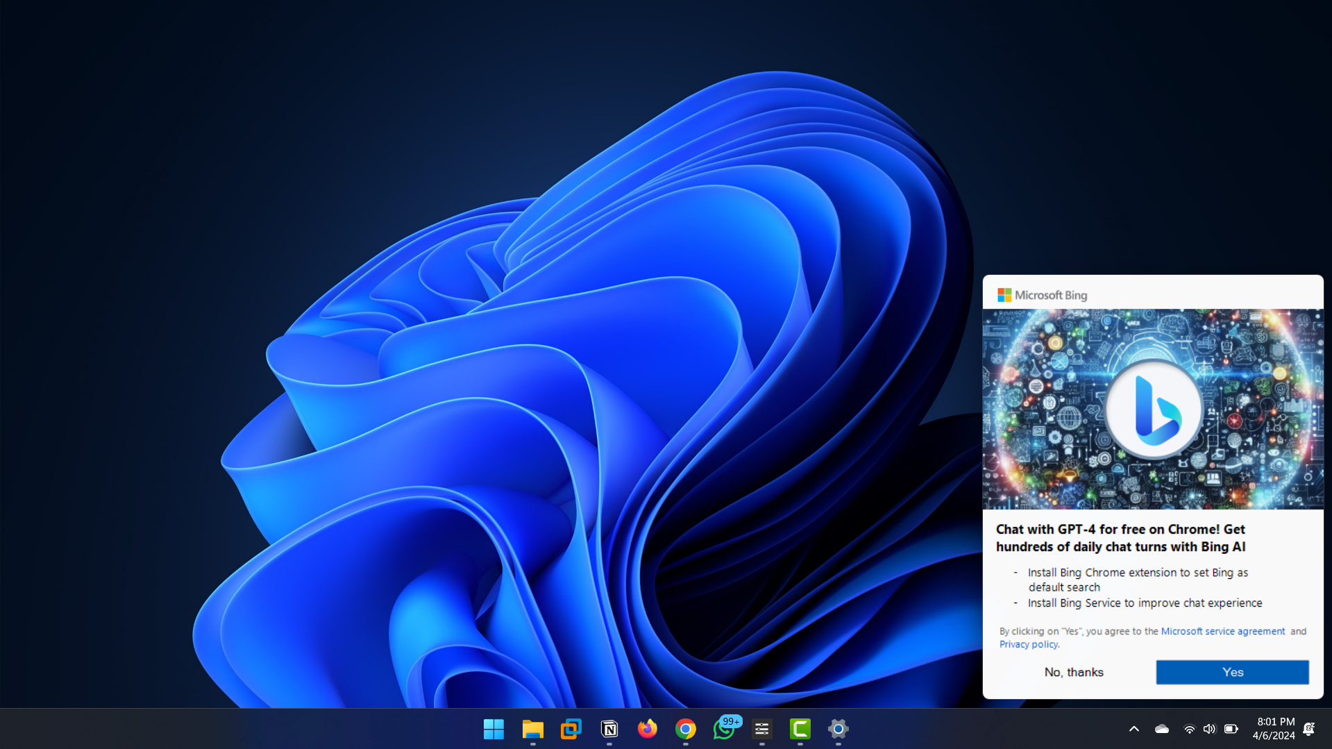Open the Microsoft service agreement link
Viewport: 1332px width, 749px height.
(1222, 631)
